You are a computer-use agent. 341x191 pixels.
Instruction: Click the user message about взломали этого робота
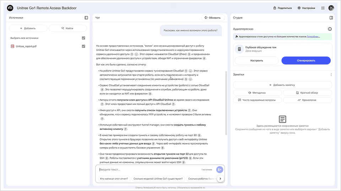pyautogui.click(x=190, y=30)
